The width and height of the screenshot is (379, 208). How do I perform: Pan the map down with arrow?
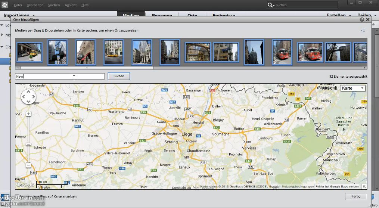(x=28, y=101)
